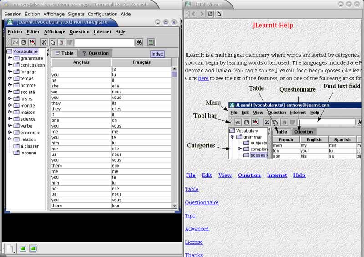Open the Advanced help link
The height and width of the screenshot is (257, 364).
click(197, 229)
